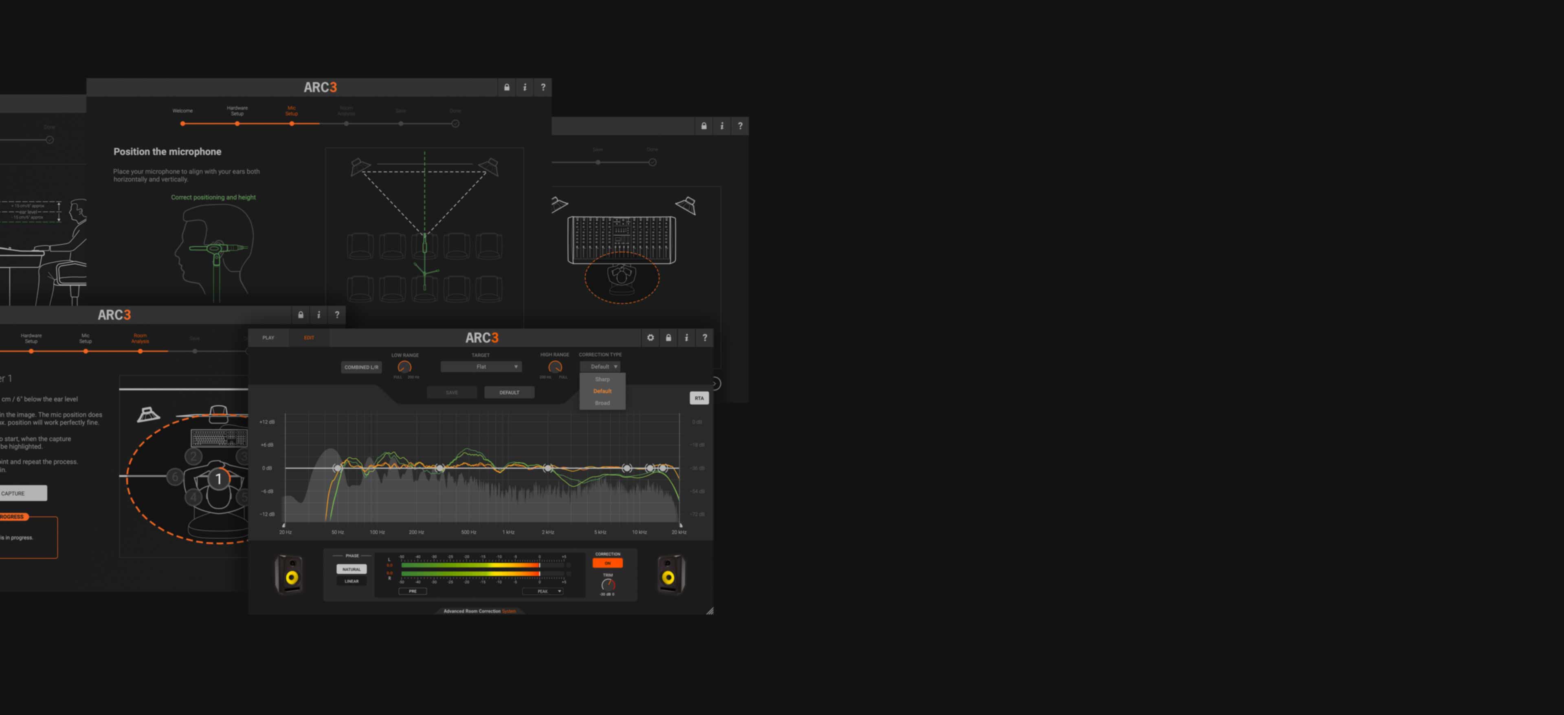Select measurement position 1 in room diagram
The height and width of the screenshot is (715, 1564).
pos(219,480)
